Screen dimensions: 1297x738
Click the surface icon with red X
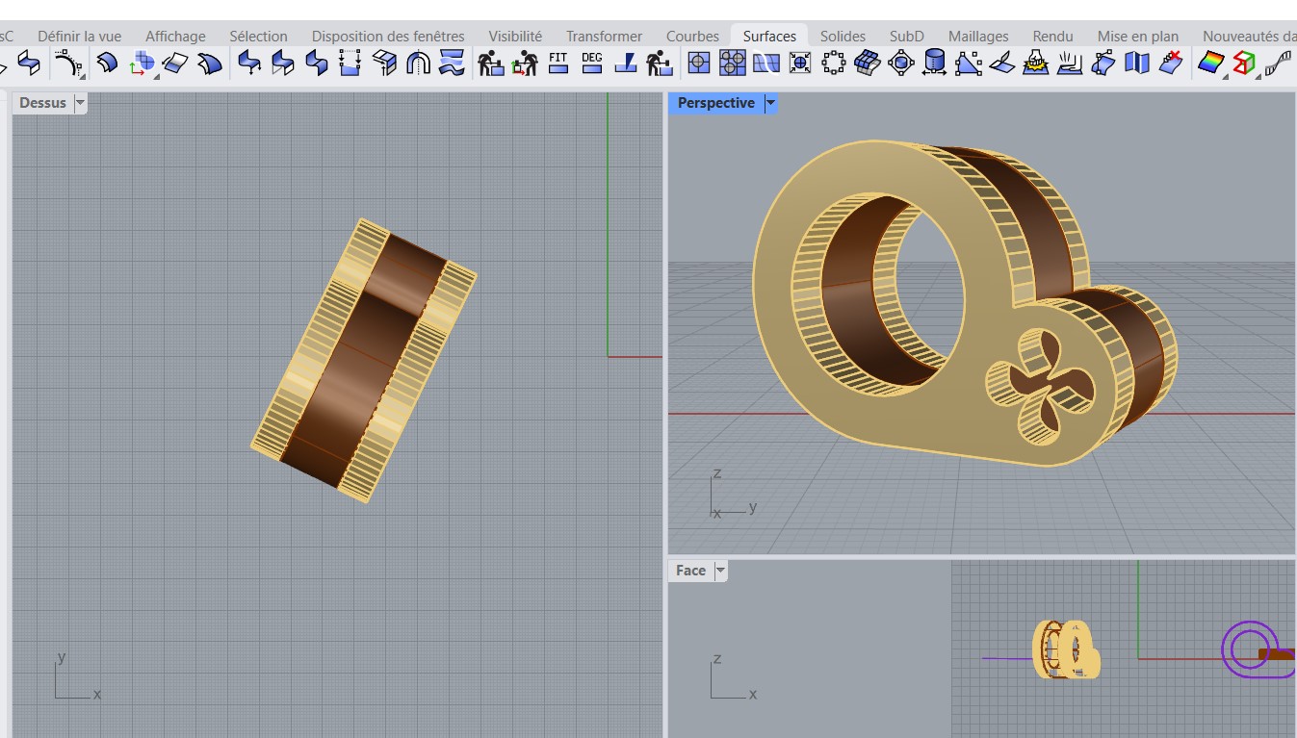pos(1171,64)
